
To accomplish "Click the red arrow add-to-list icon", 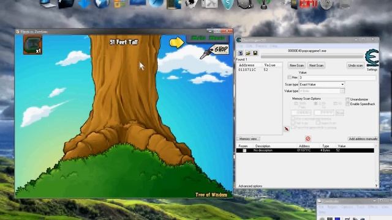I will point(287,129).
